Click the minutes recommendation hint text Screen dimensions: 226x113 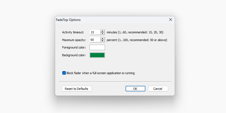click(x=135, y=32)
